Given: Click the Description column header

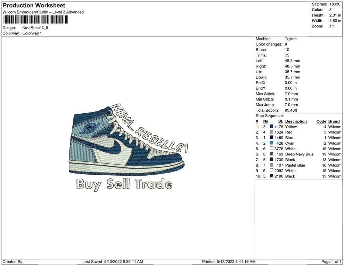Looking at the screenshot, I should [x=296, y=121].
